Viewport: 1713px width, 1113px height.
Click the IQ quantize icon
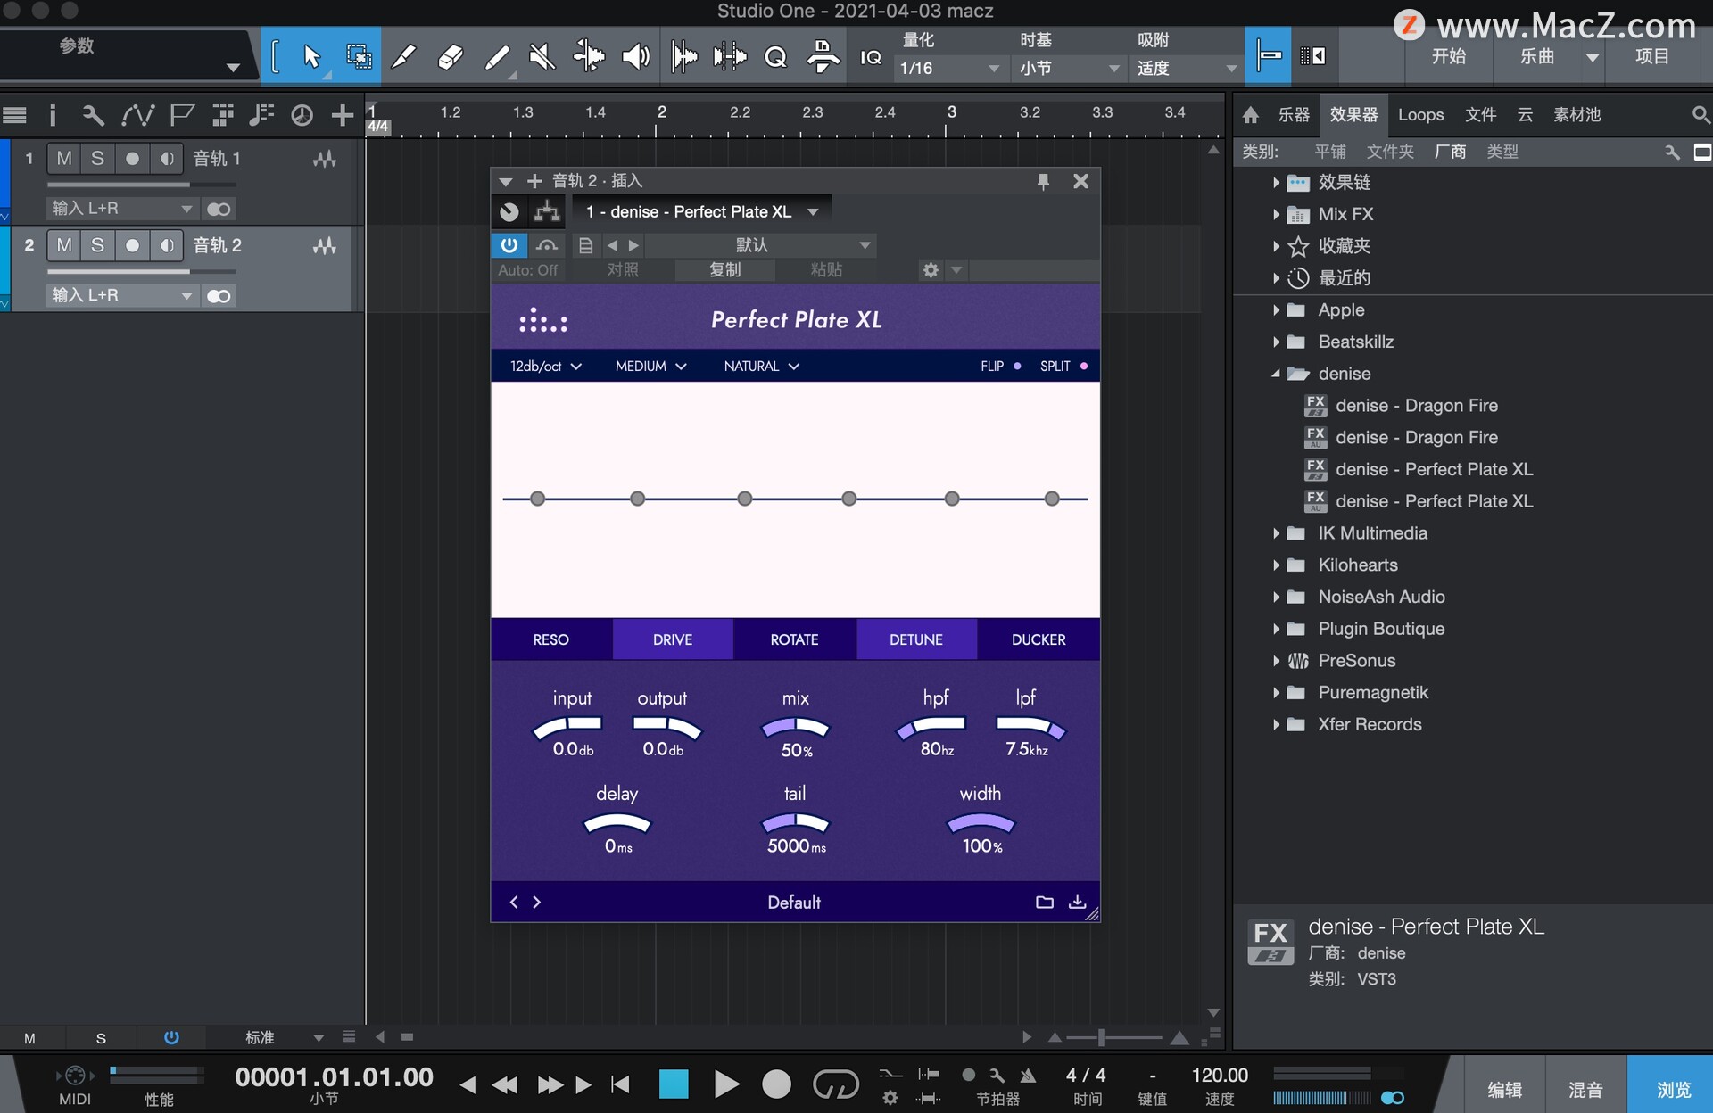pyautogui.click(x=870, y=57)
